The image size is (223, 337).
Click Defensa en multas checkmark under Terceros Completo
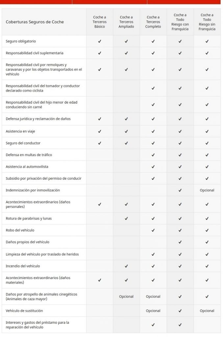click(153, 155)
